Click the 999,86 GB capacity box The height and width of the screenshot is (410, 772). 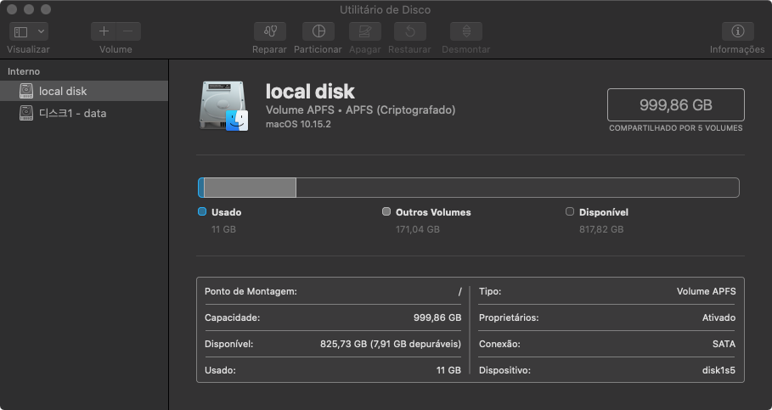point(675,104)
